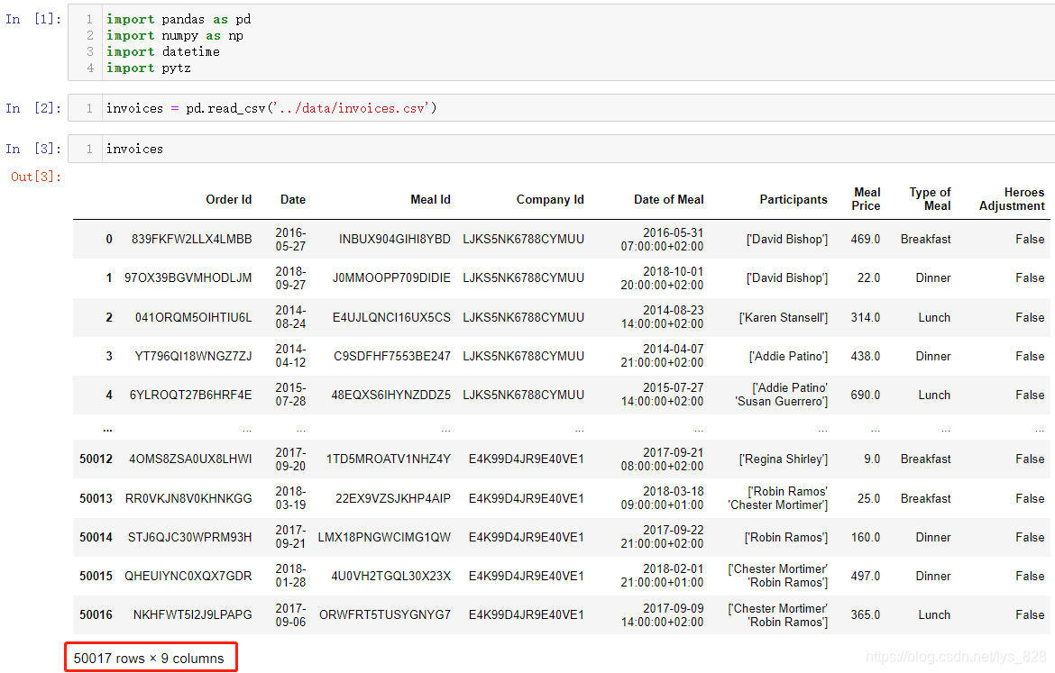This screenshot has height=673, width=1055.
Task: Click Meal Id cell J0MMOOPP709DIDIE
Action: [391, 278]
